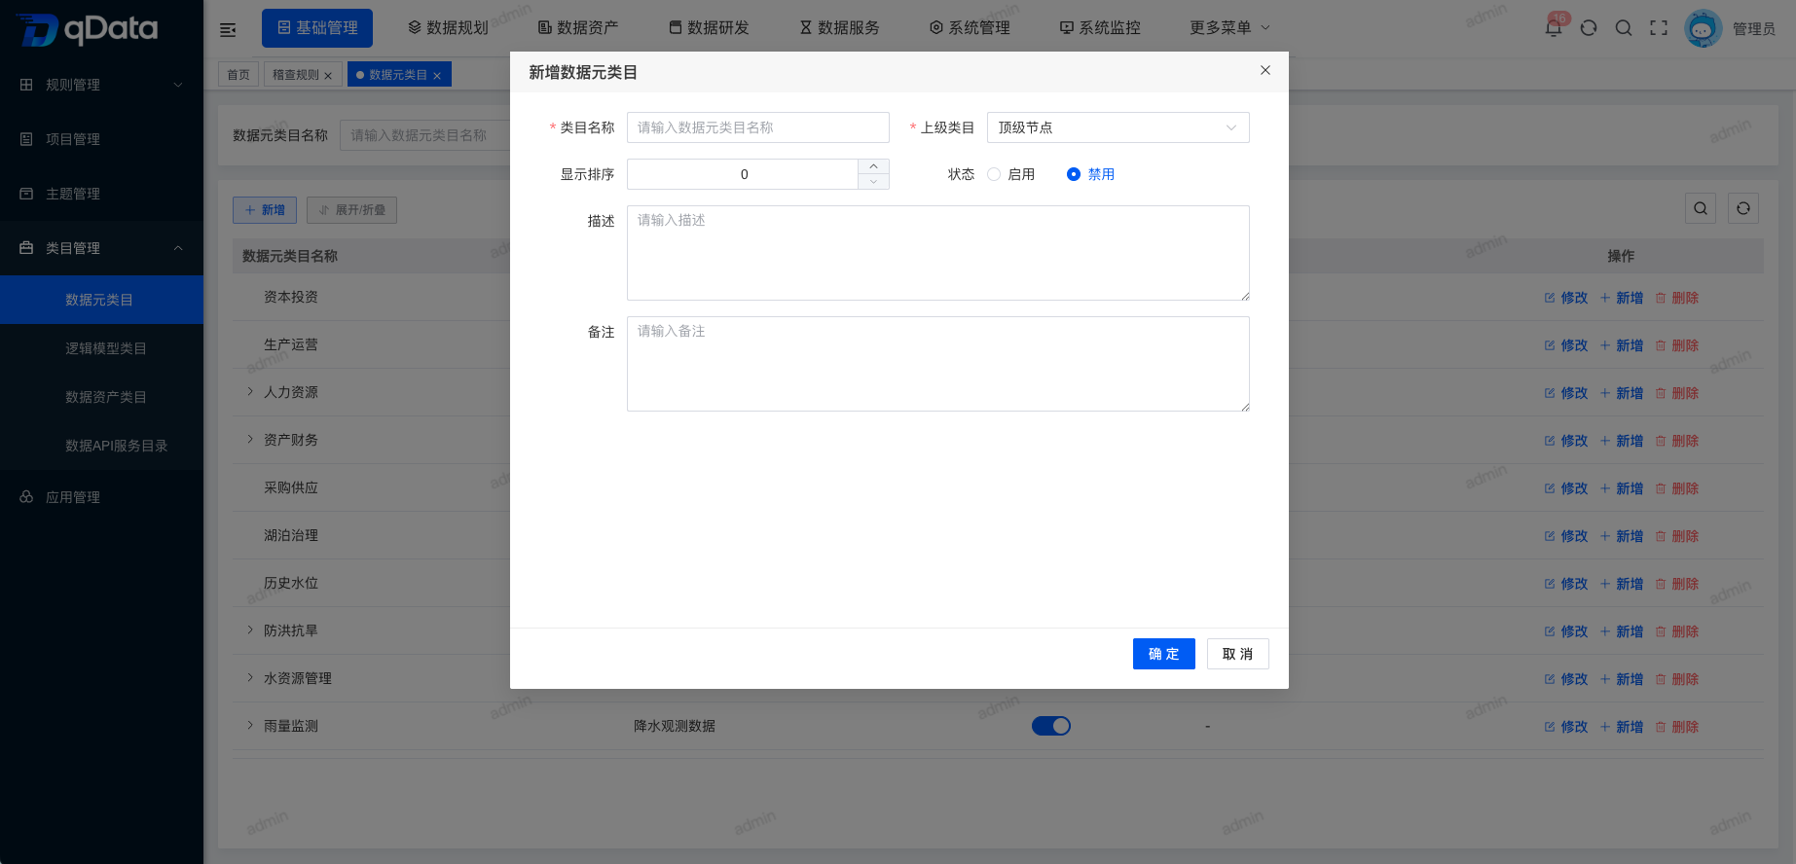Click the qData logo
Image resolution: width=1796 pixels, height=864 pixels.
click(x=88, y=29)
